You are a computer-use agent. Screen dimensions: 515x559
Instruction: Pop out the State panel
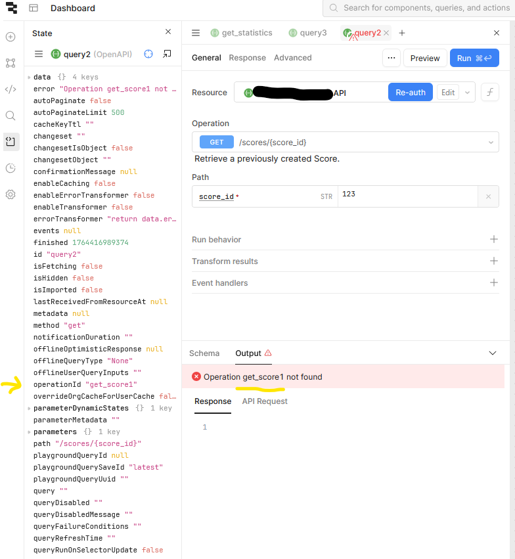[x=168, y=54]
